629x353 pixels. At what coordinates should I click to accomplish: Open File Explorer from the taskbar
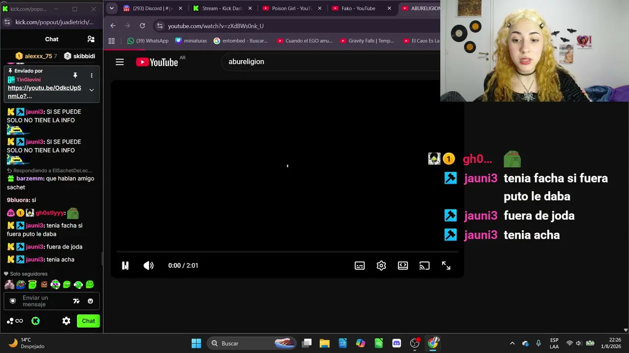324,343
